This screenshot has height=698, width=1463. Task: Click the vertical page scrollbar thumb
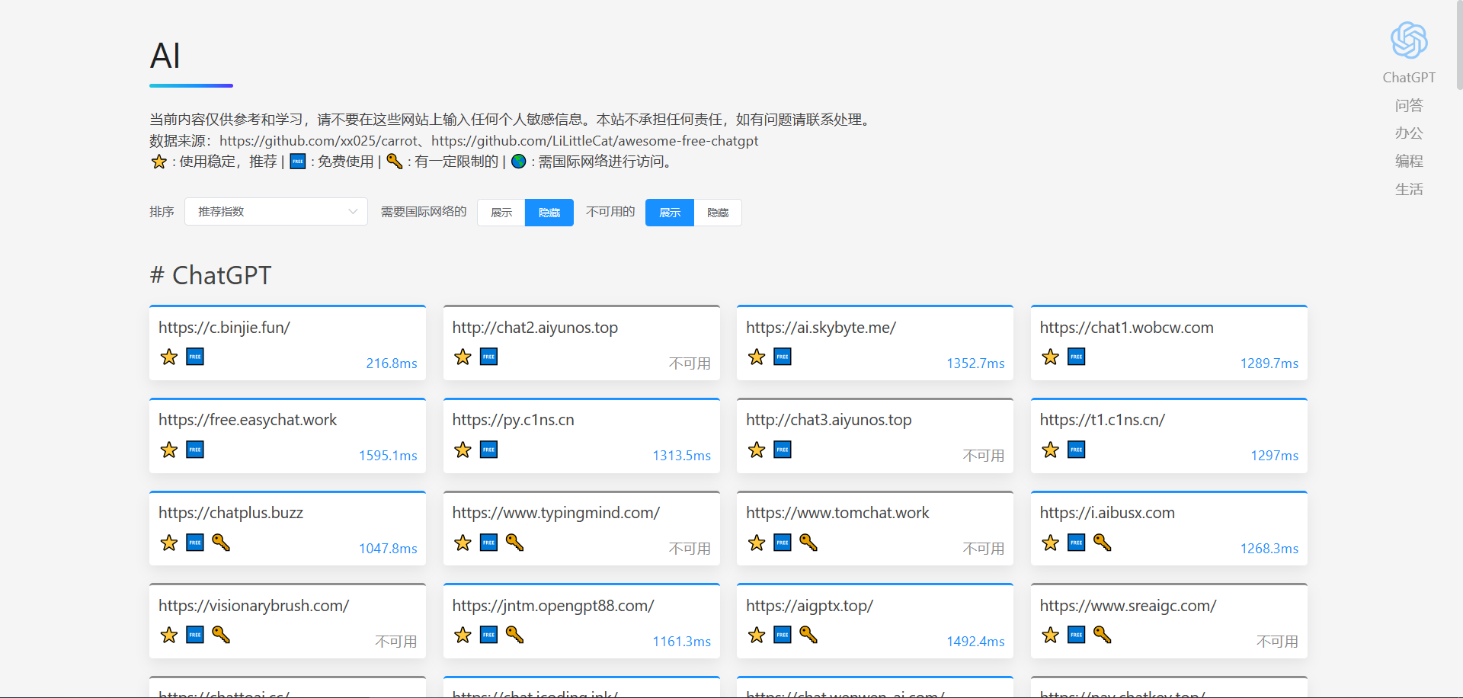click(1459, 44)
